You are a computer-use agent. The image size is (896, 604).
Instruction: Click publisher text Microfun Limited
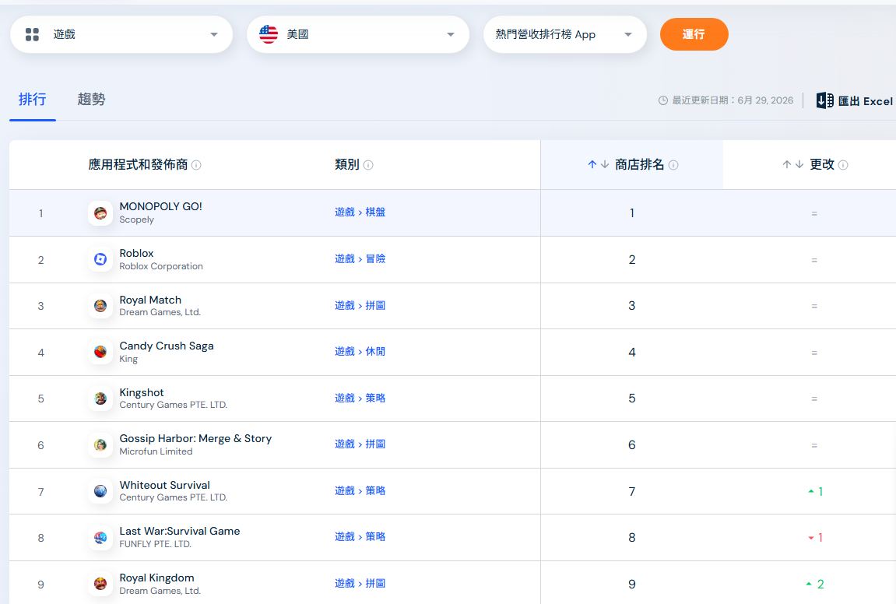(156, 451)
